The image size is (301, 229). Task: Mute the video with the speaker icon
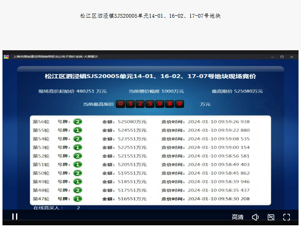tap(255, 217)
